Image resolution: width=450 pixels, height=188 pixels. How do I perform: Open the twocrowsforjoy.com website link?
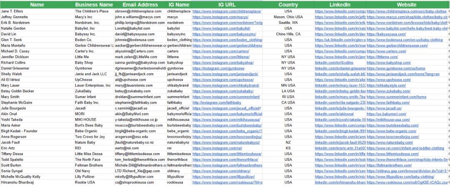tap(393, 137)
